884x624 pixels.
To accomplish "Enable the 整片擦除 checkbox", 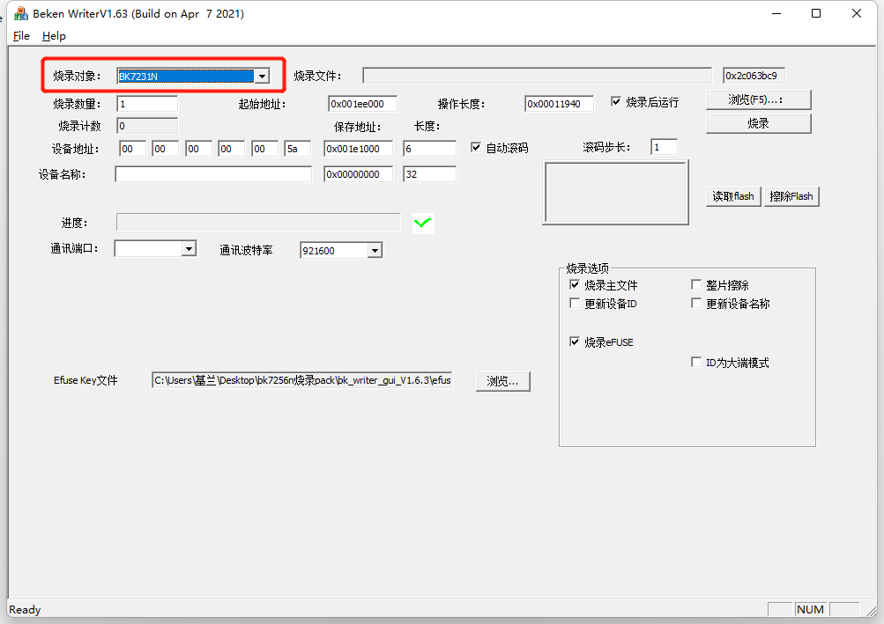I will 696,284.
